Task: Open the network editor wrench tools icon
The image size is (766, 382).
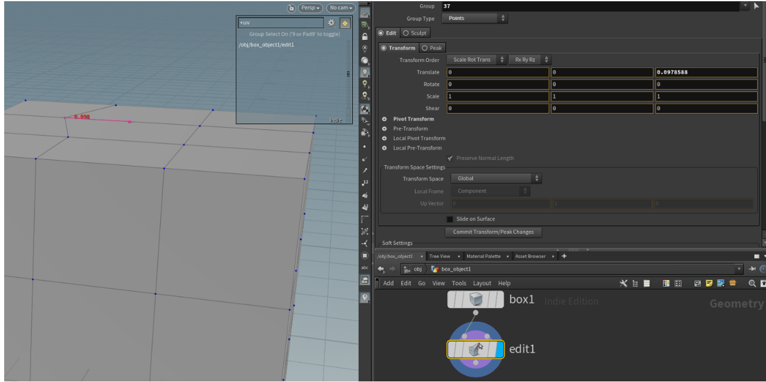Action: (x=624, y=284)
